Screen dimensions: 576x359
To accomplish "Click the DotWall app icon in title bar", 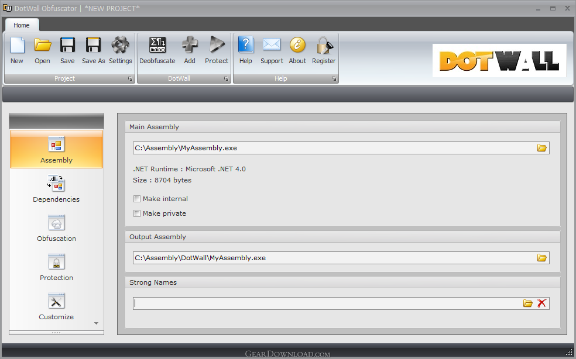I will pos(8,8).
